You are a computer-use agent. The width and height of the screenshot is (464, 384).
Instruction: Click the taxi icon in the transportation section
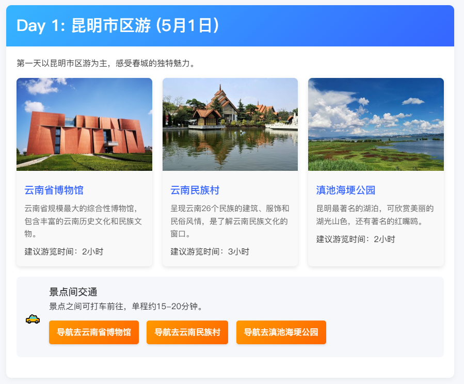tap(32, 319)
